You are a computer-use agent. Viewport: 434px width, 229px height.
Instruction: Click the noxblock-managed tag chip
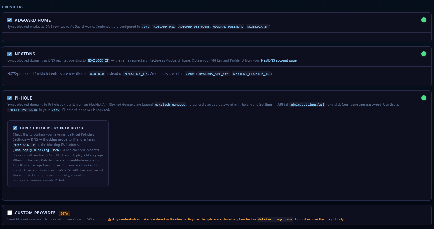pyautogui.click(x=170, y=105)
